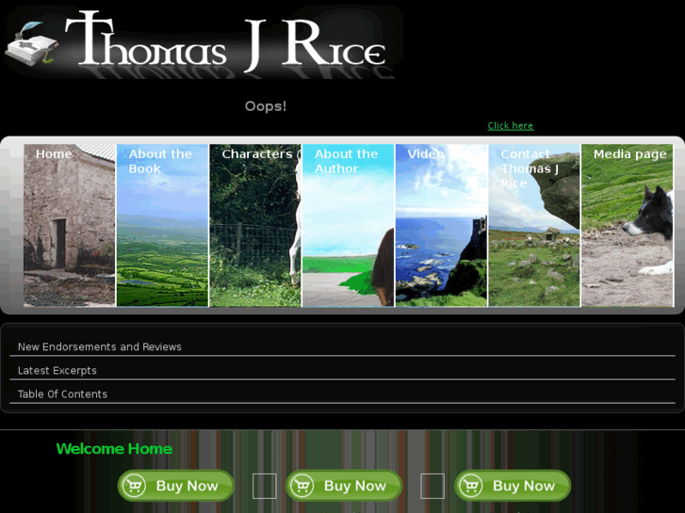685x513 pixels.
Task: Click the cart icon on middle Buy Now
Action: pyautogui.click(x=302, y=486)
